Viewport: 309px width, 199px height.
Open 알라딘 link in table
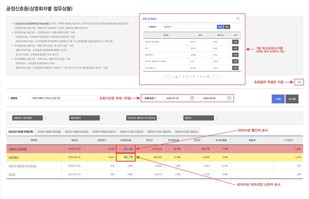12,174
